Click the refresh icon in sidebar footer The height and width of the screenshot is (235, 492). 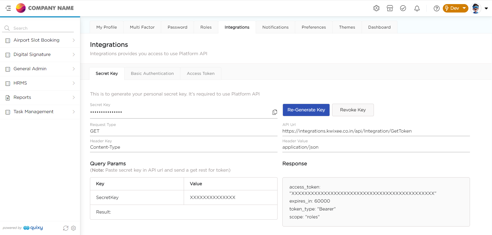(x=66, y=228)
